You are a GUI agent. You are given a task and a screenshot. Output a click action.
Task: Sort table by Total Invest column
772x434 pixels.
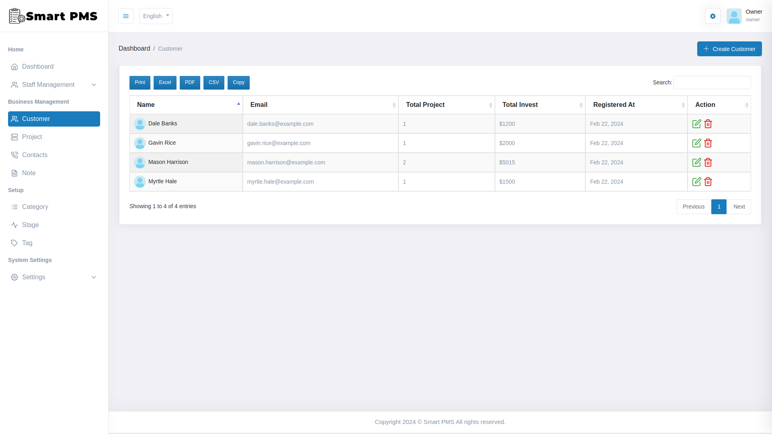[x=520, y=104]
